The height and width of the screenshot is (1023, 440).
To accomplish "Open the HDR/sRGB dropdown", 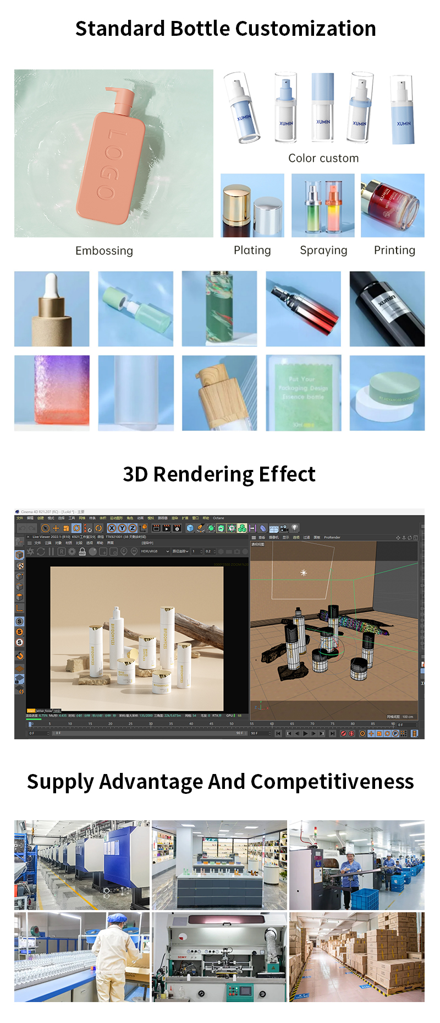I will (156, 551).
